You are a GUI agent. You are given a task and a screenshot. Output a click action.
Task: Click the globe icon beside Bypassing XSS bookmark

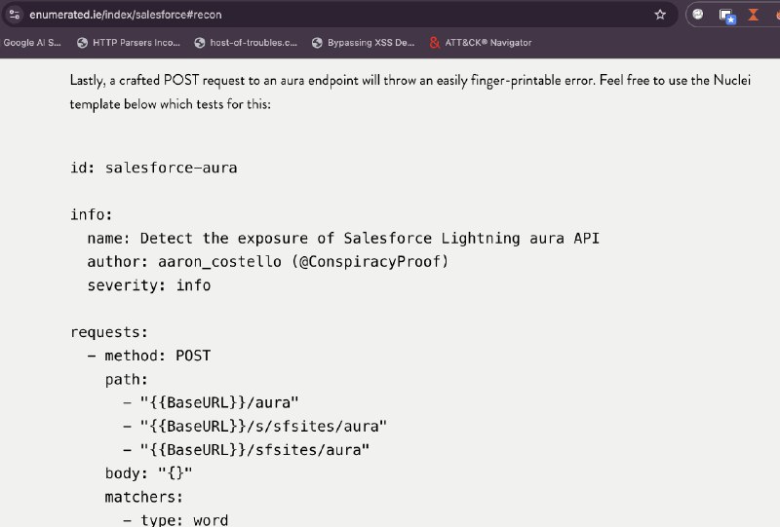pyautogui.click(x=318, y=42)
